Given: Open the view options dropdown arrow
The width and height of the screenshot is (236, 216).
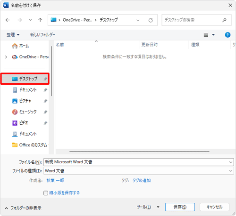Looking at the screenshot, I should (x=213, y=35).
